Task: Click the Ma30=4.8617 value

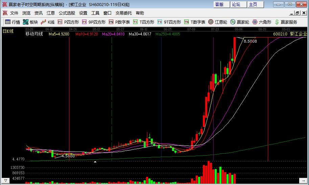Action: click(140, 34)
